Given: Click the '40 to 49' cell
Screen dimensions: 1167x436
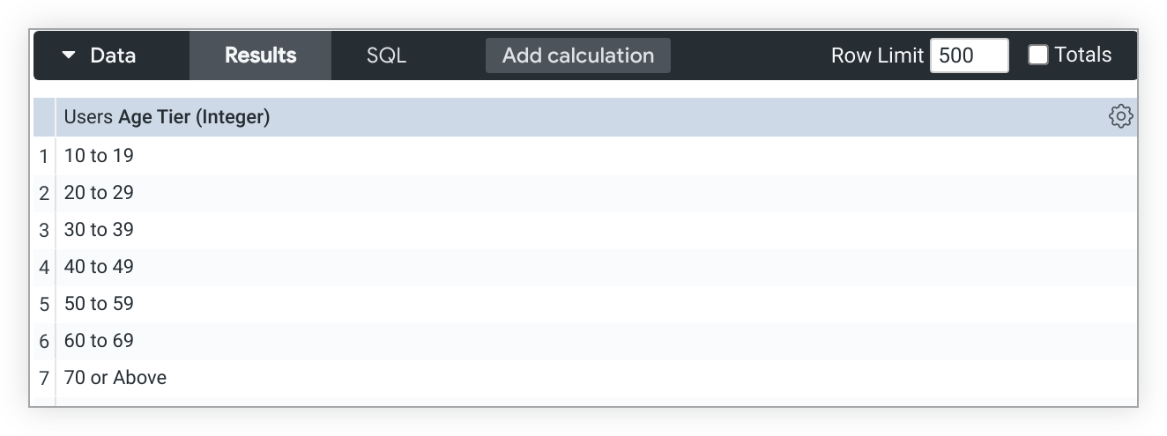Looking at the screenshot, I should point(99,267).
